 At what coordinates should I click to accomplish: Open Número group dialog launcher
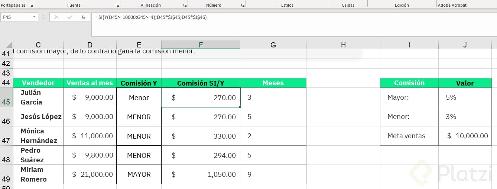[x=243, y=5]
